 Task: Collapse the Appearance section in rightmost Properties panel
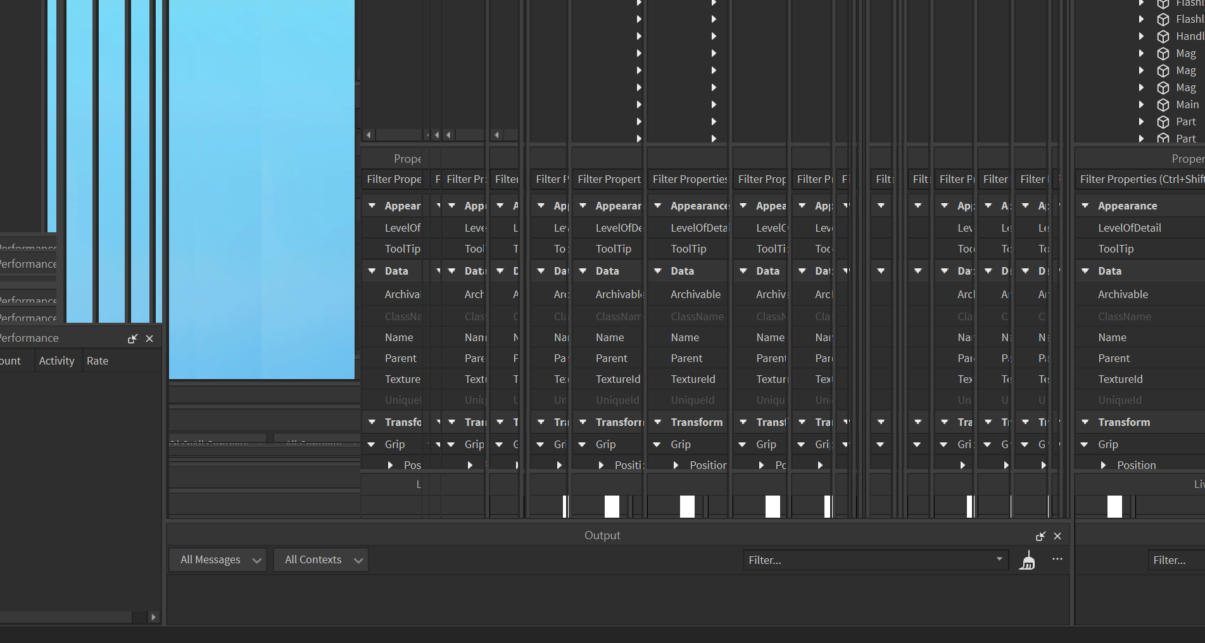(1085, 206)
